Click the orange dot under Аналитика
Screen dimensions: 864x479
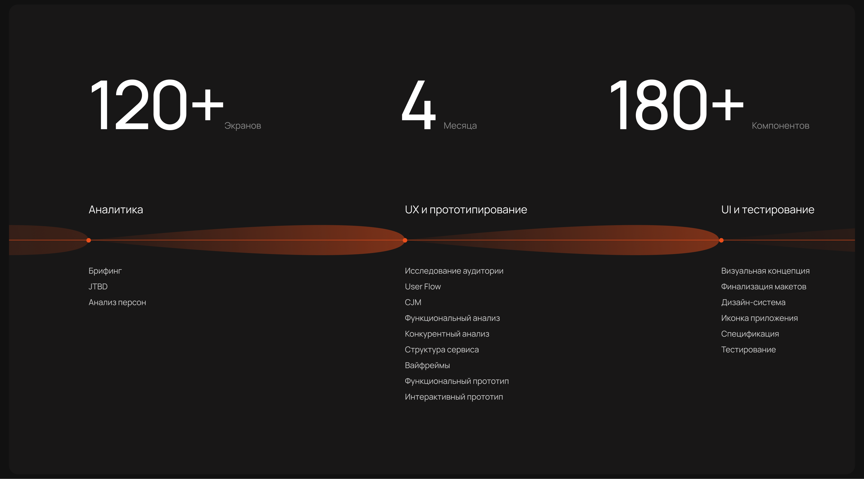89,240
